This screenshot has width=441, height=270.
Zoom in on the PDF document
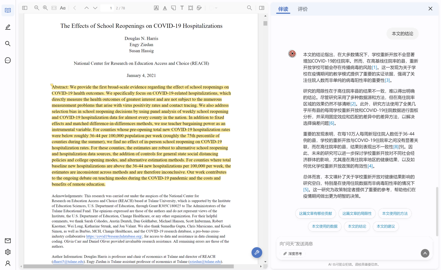click(x=45, y=8)
